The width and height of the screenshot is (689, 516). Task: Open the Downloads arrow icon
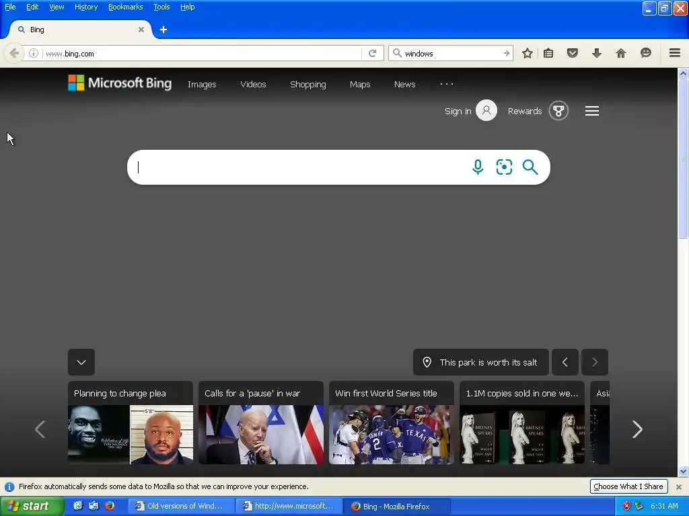597,54
